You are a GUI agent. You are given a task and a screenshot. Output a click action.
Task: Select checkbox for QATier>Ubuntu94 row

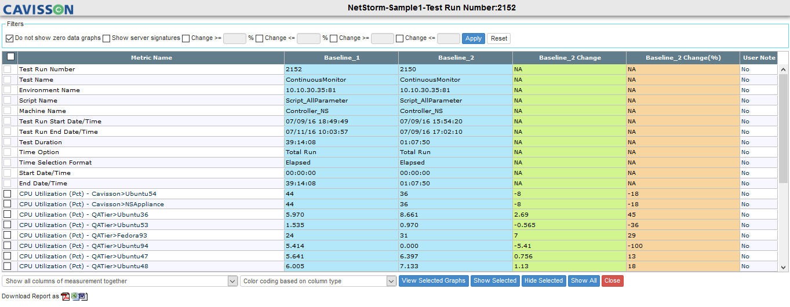7,246
